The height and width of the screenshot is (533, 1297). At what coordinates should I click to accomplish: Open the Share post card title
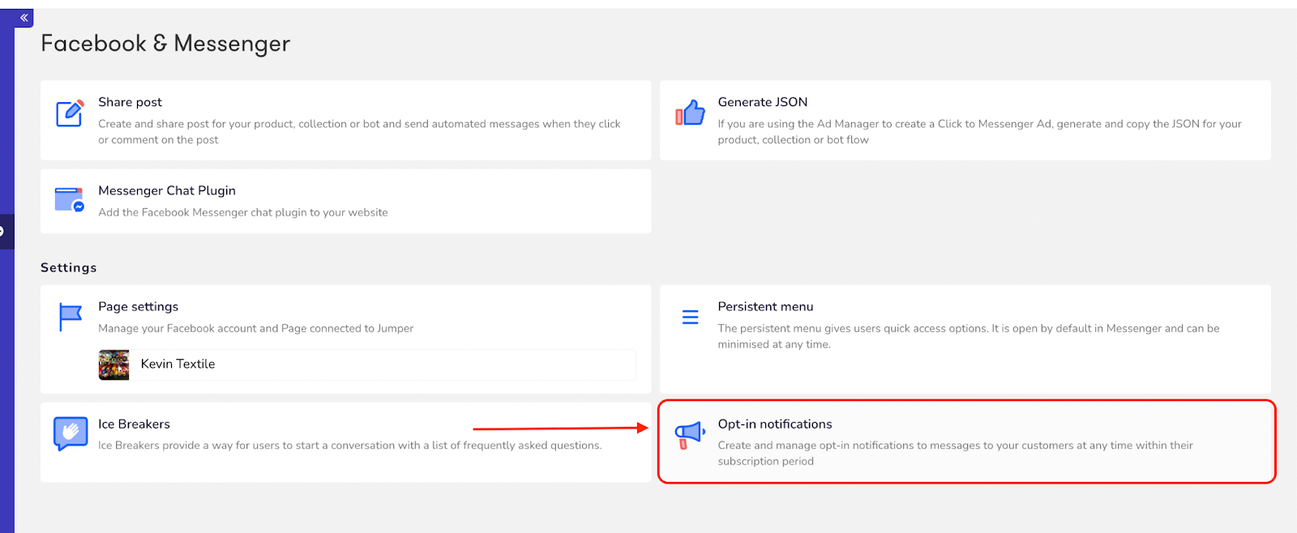point(130,102)
